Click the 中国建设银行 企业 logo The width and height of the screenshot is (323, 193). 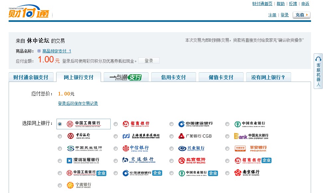coord(142,173)
